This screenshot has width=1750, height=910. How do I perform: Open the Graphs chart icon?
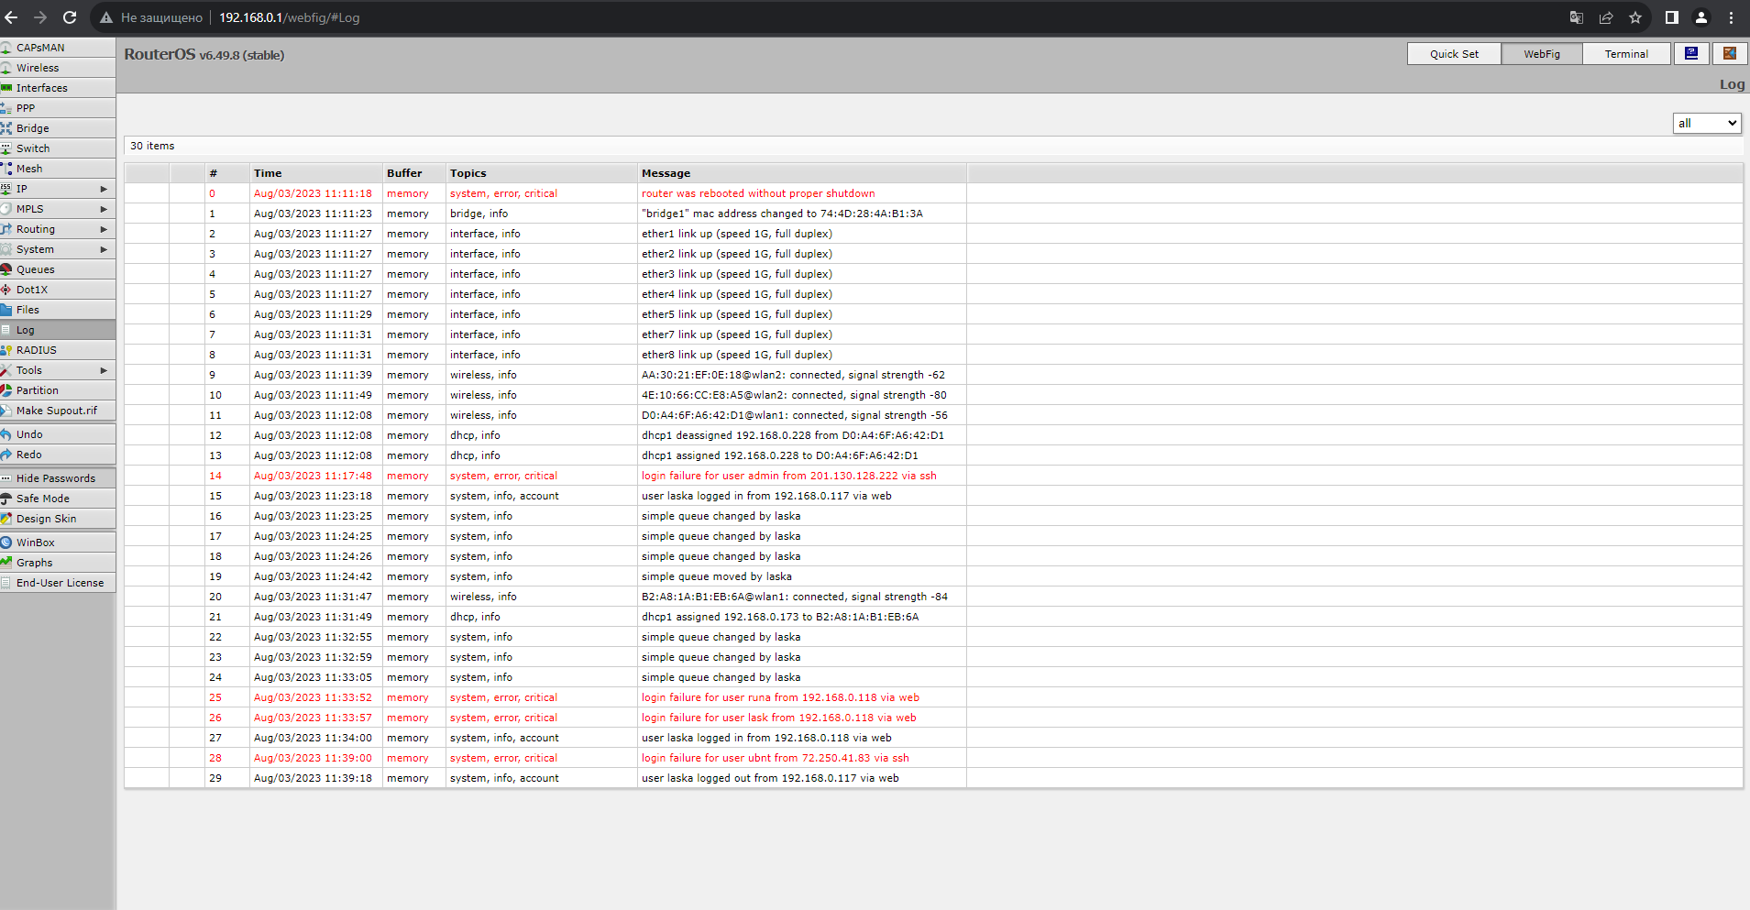coord(6,563)
